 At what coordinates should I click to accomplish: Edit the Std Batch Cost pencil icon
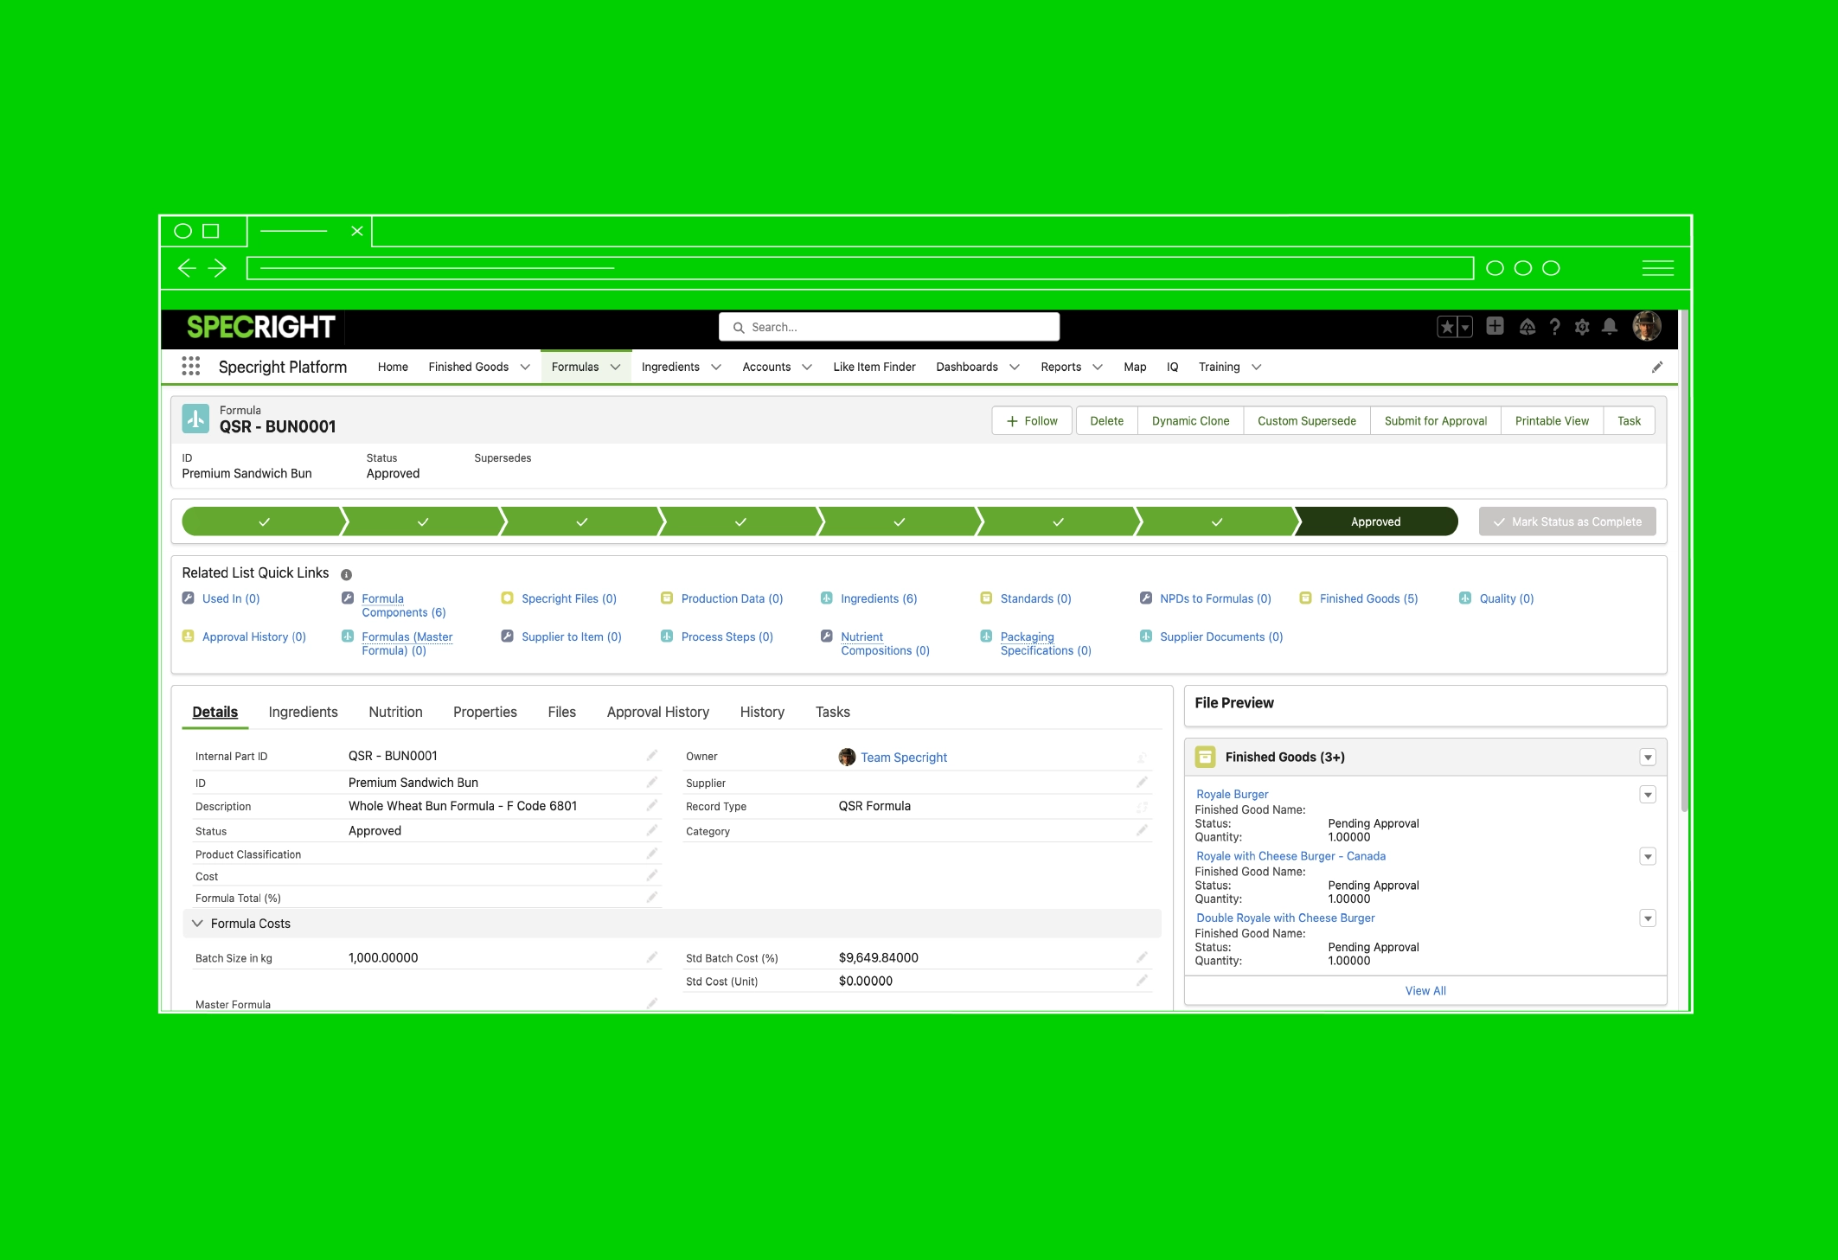click(x=1142, y=957)
